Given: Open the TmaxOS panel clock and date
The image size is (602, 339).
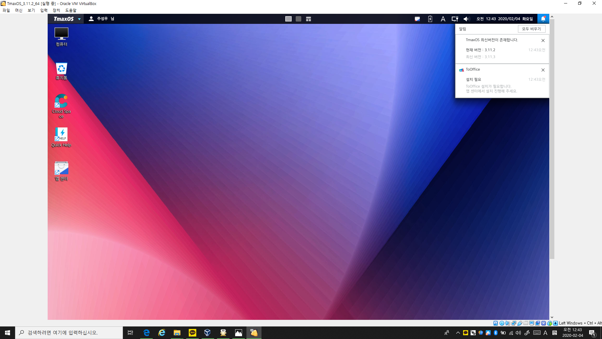Looking at the screenshot, I should pos(504,19).
